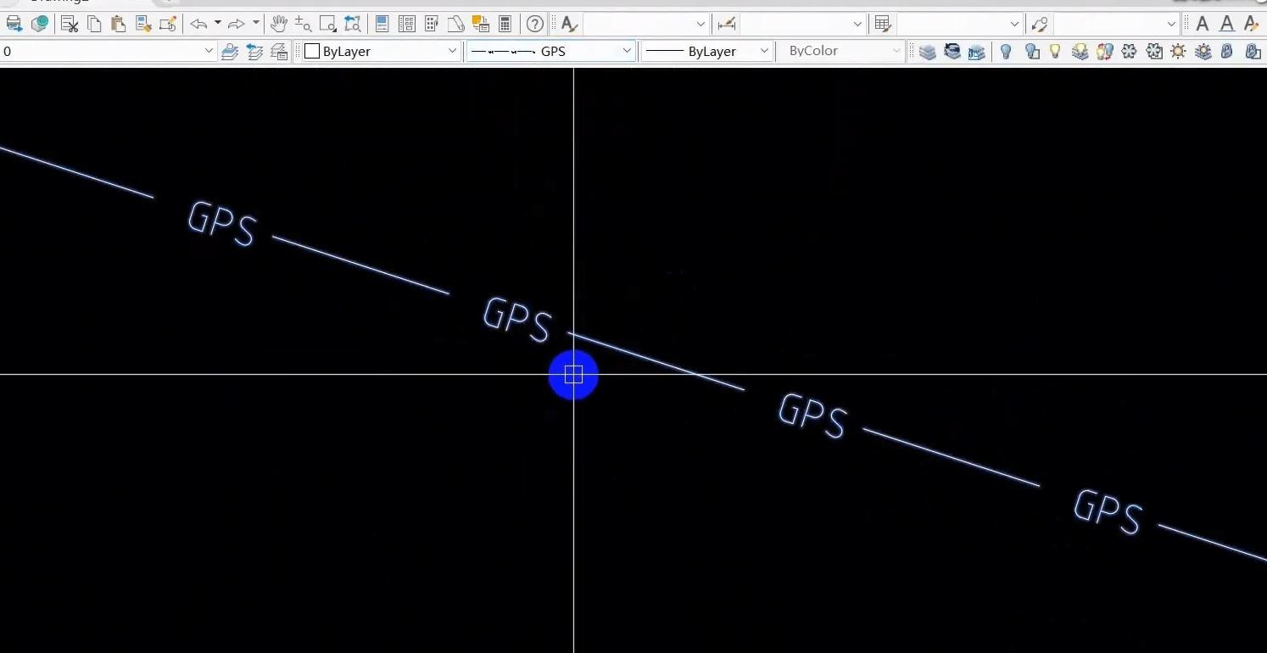Click the plain sun thaw layer icon
This screenshot has width=1267, height=653.
click(x=1178, y=52)
